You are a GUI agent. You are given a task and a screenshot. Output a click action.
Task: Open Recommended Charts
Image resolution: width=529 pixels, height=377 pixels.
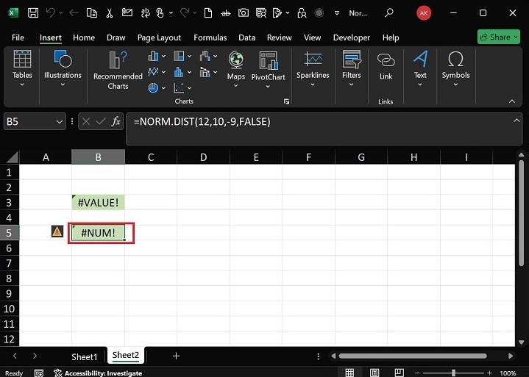118,71
